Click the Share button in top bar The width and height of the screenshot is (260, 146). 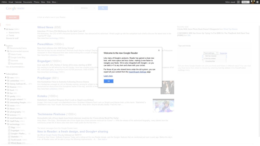click(x=245, y=2)
